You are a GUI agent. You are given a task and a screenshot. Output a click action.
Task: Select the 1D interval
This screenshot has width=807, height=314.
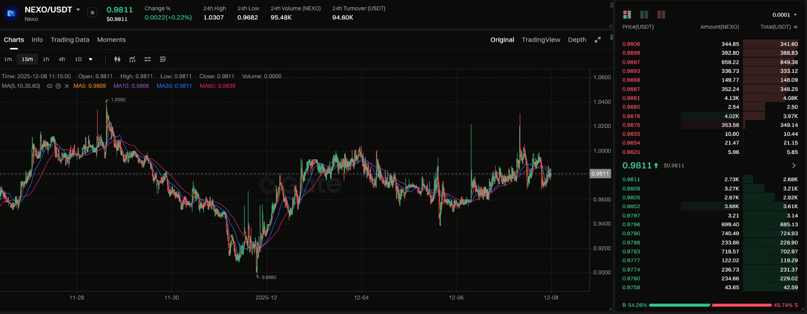[x=78, y=59]
